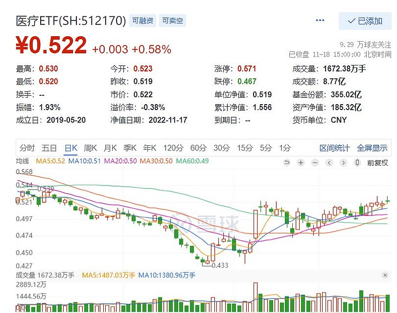This screenshot has width=397, height=313.
Task: Zoom out of the K-line chart
Action: click(315, 163)
